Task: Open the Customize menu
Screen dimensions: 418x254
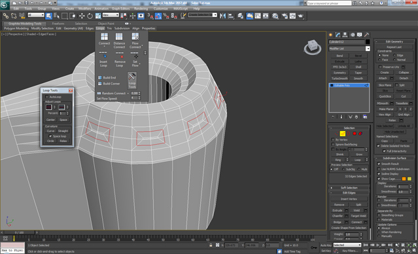Action: pos(161,9)
